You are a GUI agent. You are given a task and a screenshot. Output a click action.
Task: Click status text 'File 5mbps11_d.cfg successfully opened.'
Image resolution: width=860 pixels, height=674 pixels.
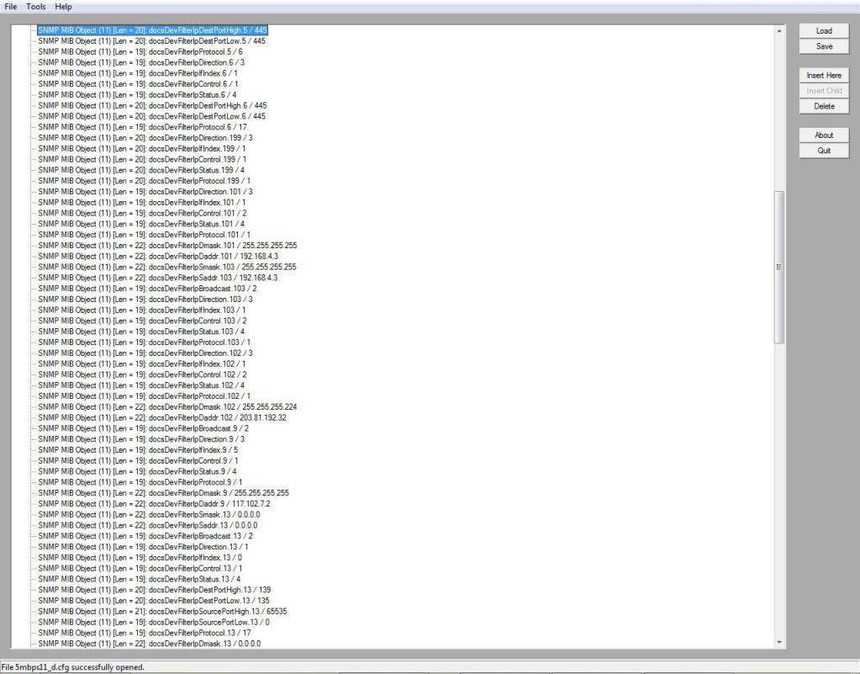(x=73, y=667)
